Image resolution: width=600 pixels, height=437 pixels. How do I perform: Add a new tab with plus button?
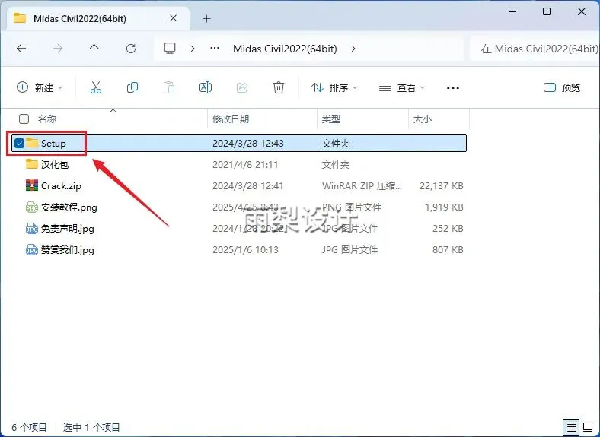coord(206,18)
